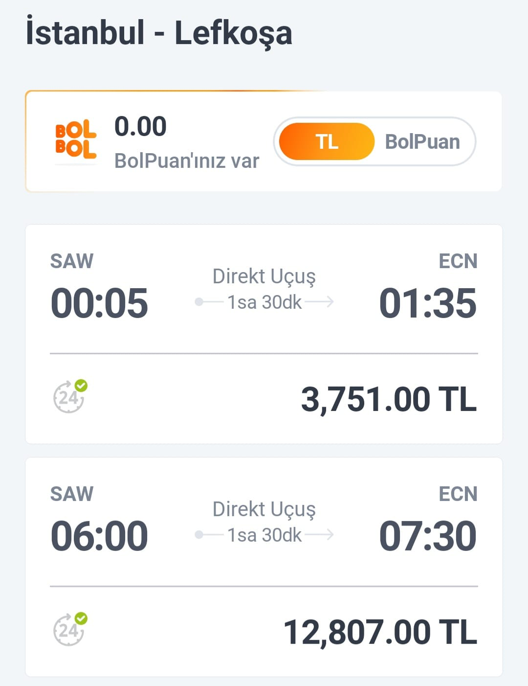Tap 24-hour icon on the 00:05 flight
This screenshot has height=686, width=528.
pos(69,396)
